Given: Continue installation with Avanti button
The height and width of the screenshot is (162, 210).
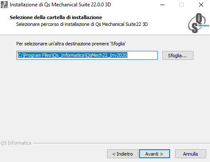Looking at the screenshot, I should point(154,154).
